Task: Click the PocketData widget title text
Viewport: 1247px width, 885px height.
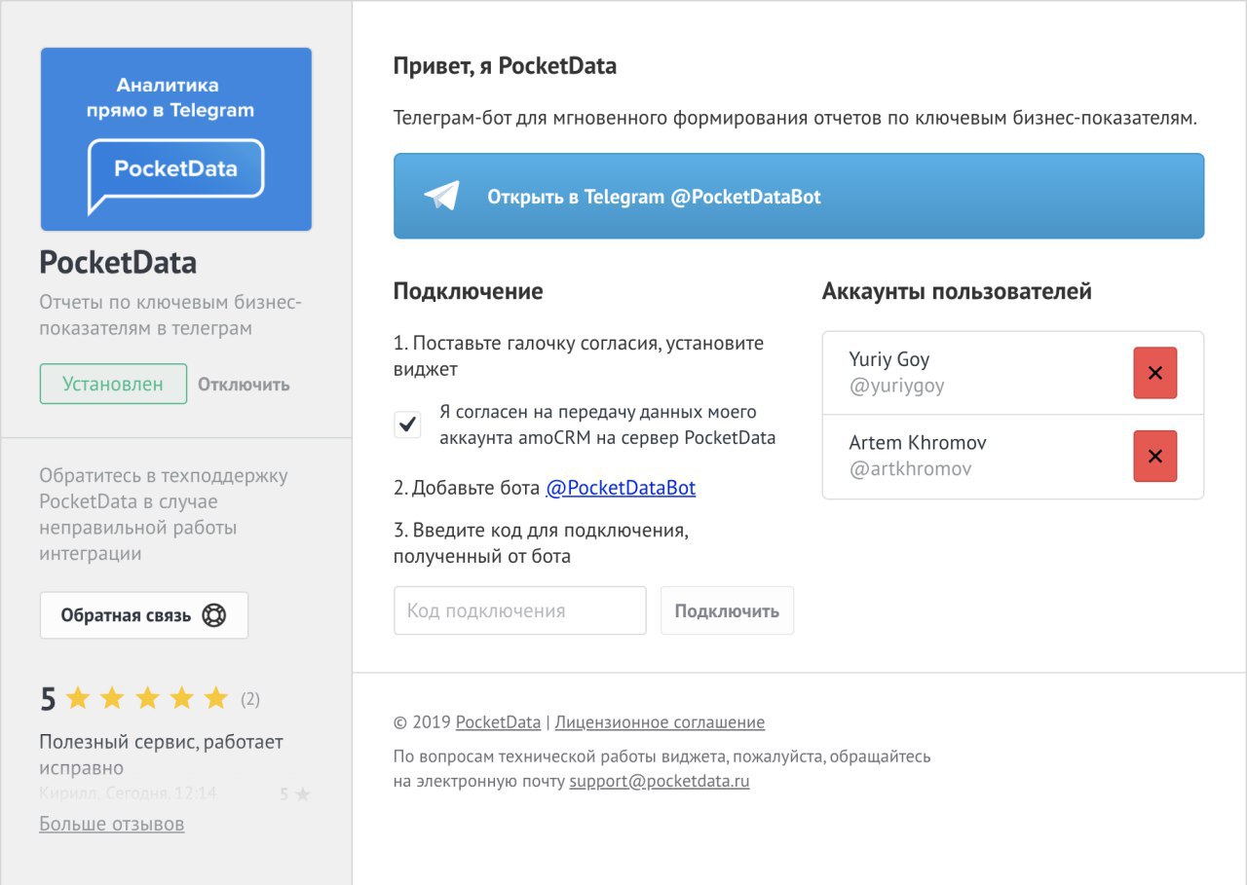Action: [118, 262]
